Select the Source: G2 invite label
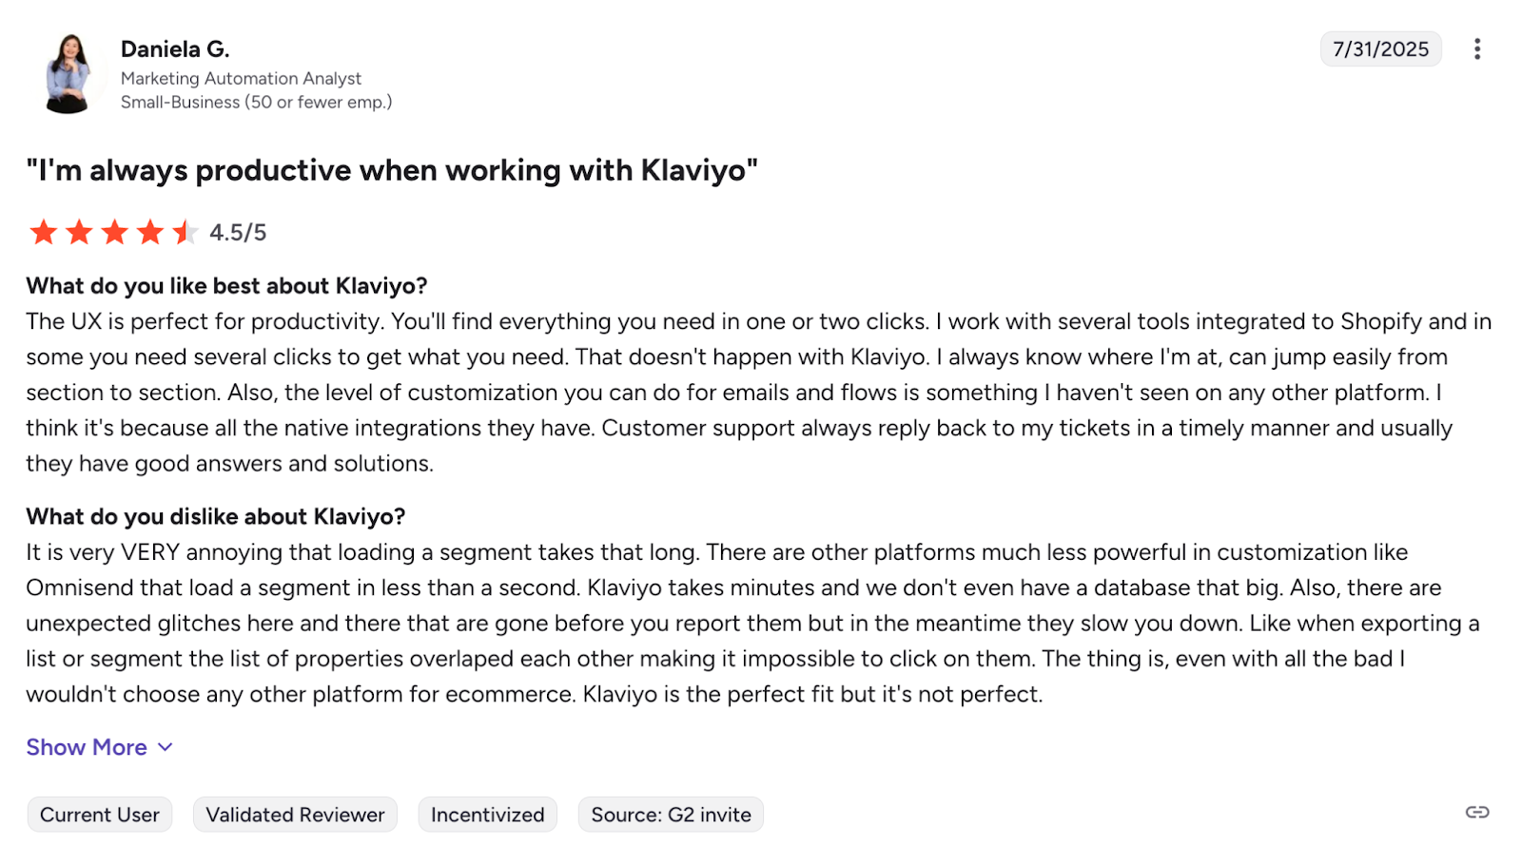This screenshot has width=1522, height=865. [670, 814]
